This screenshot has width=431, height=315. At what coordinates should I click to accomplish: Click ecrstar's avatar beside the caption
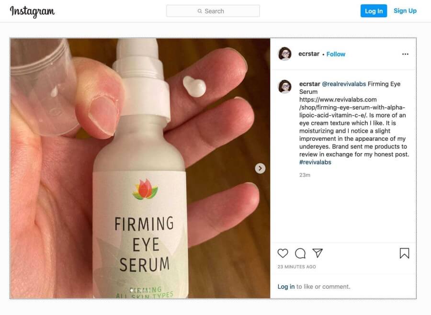point(285,87)
